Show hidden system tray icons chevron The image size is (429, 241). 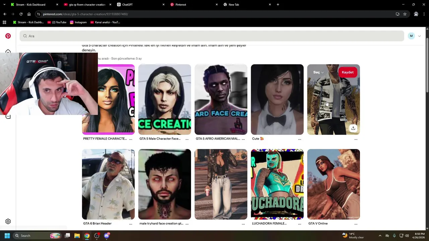coord(380,236)
